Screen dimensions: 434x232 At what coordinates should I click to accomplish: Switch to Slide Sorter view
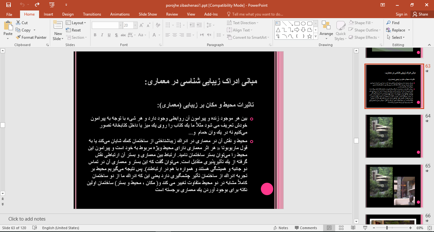click(x=341, y=228)
